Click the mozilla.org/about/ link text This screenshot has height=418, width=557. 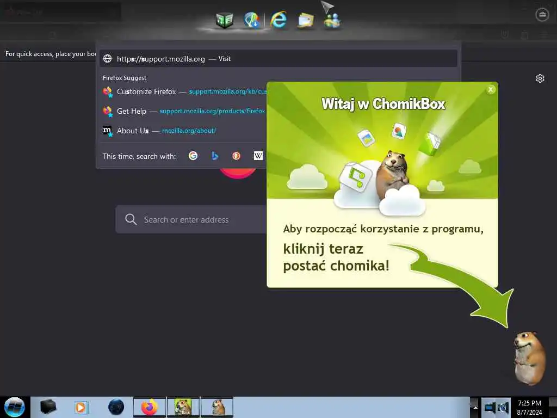pyautogui.click(x=189, y=131)
